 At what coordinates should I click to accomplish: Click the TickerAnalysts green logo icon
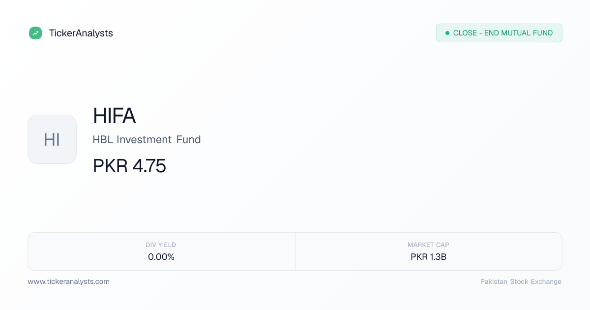pyautogui.click(x=35, y=33)
